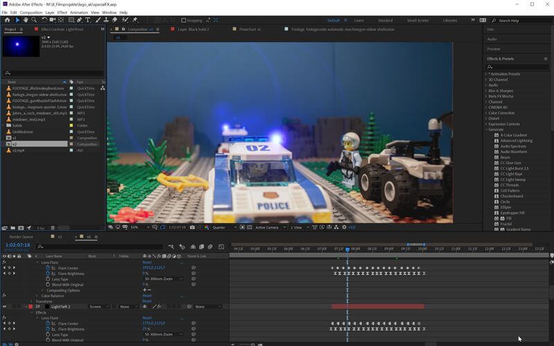554x346 pixels.
Task: Select the Brush tool
Action: tap(98, 20)
